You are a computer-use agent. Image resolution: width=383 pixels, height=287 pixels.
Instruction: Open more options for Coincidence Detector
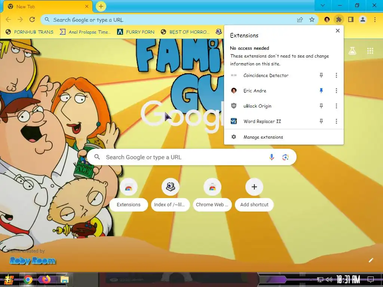coord(336,75)
